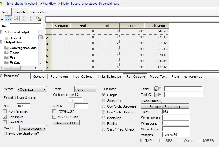
Task: Enable the MAP-NP Start? checkbox
Action: (x=54, y=117)
